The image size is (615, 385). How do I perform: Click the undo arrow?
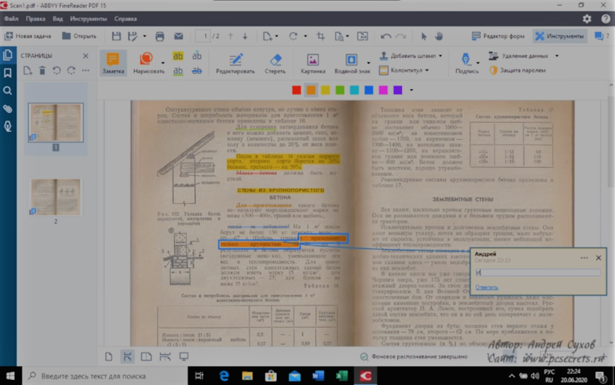tap(386, 36)
